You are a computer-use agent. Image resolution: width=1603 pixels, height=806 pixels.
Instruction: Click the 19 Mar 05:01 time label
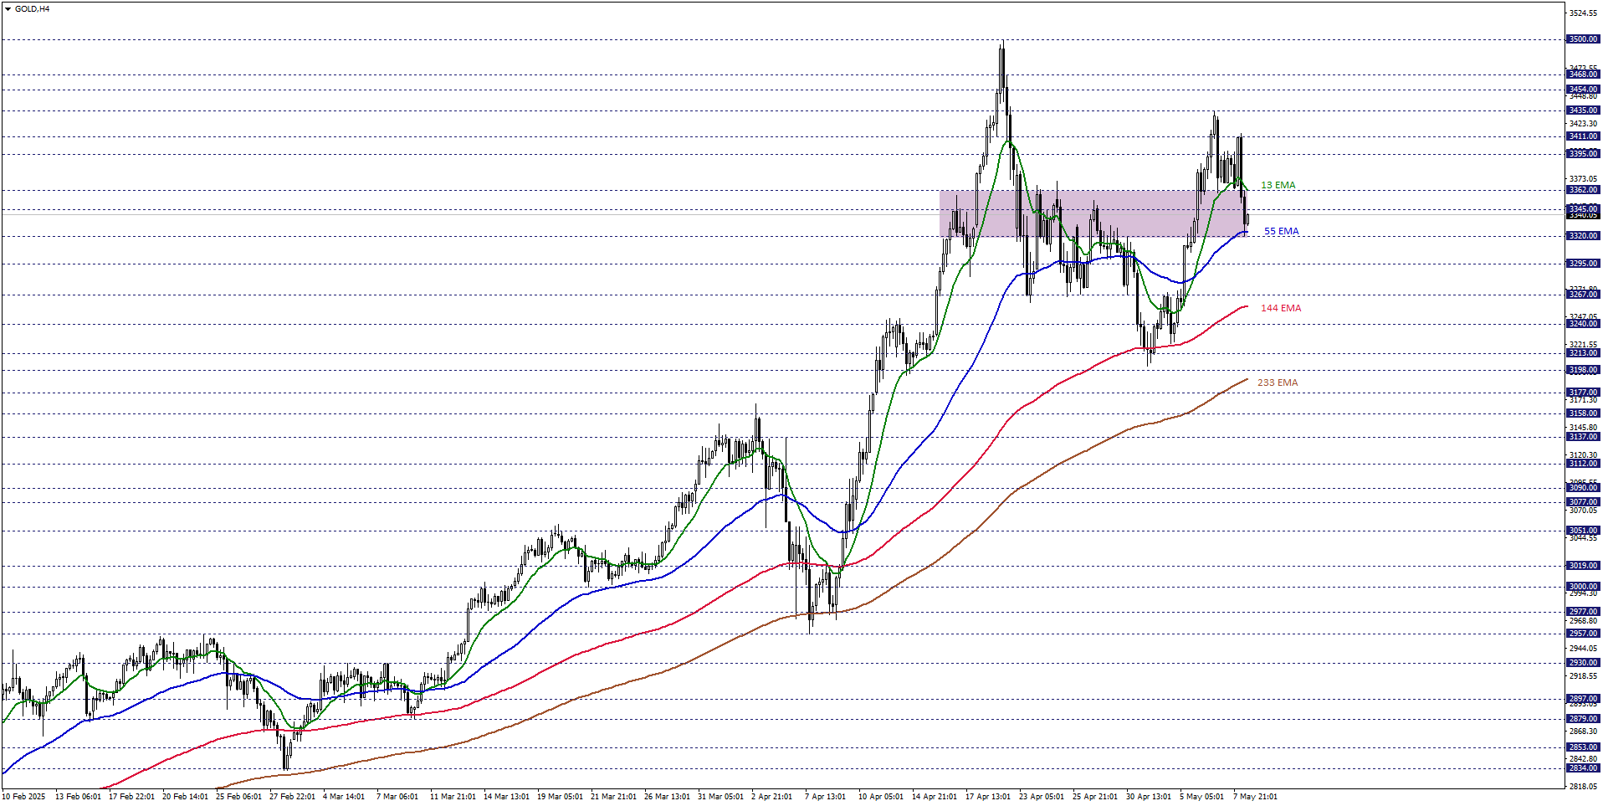[560, 797]
